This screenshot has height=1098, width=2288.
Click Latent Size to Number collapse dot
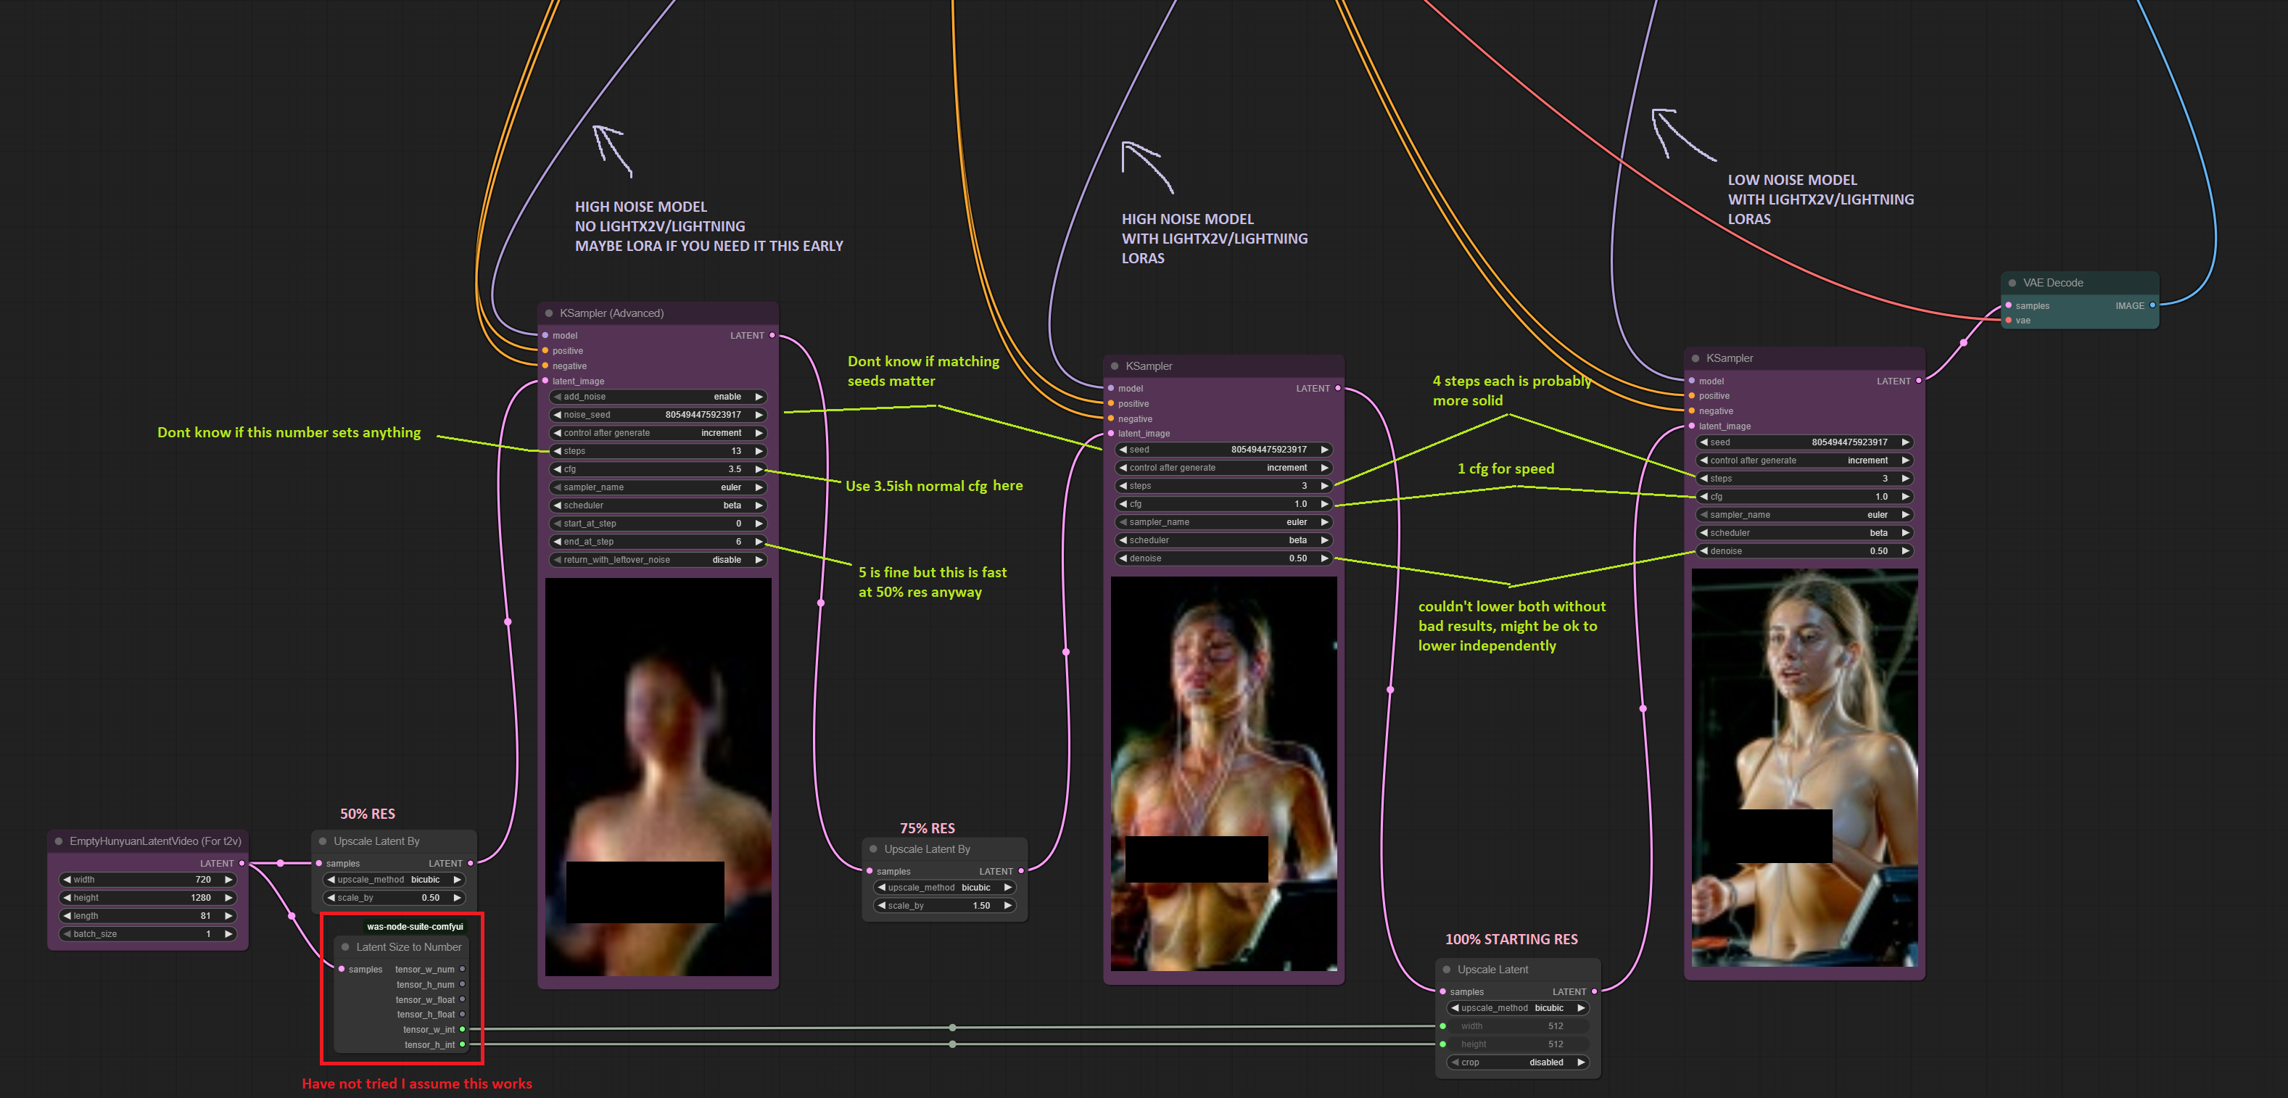[345, 947]
